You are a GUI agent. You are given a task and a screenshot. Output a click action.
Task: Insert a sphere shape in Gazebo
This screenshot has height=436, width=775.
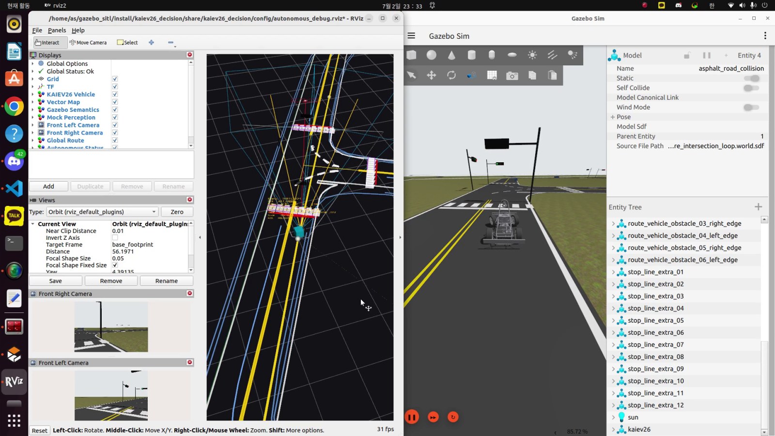pyautogui.click(x=432, y=55)
